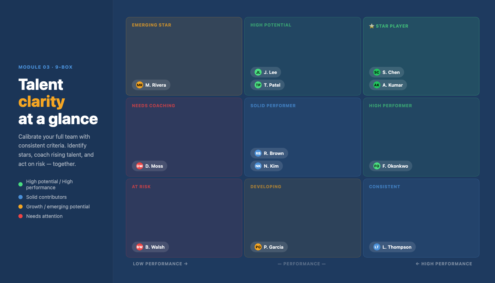This screenshot has width=495, height=283.
Task: Click the NEEDS COACHING box heading
Action: [153, 106]
